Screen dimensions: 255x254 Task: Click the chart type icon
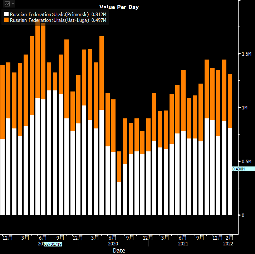click(7, 4)
